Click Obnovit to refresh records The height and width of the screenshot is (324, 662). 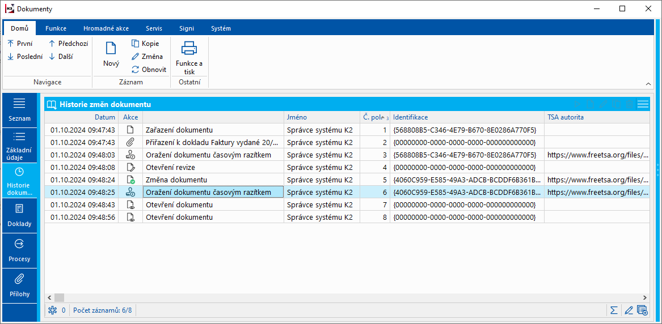pos(149,70)
